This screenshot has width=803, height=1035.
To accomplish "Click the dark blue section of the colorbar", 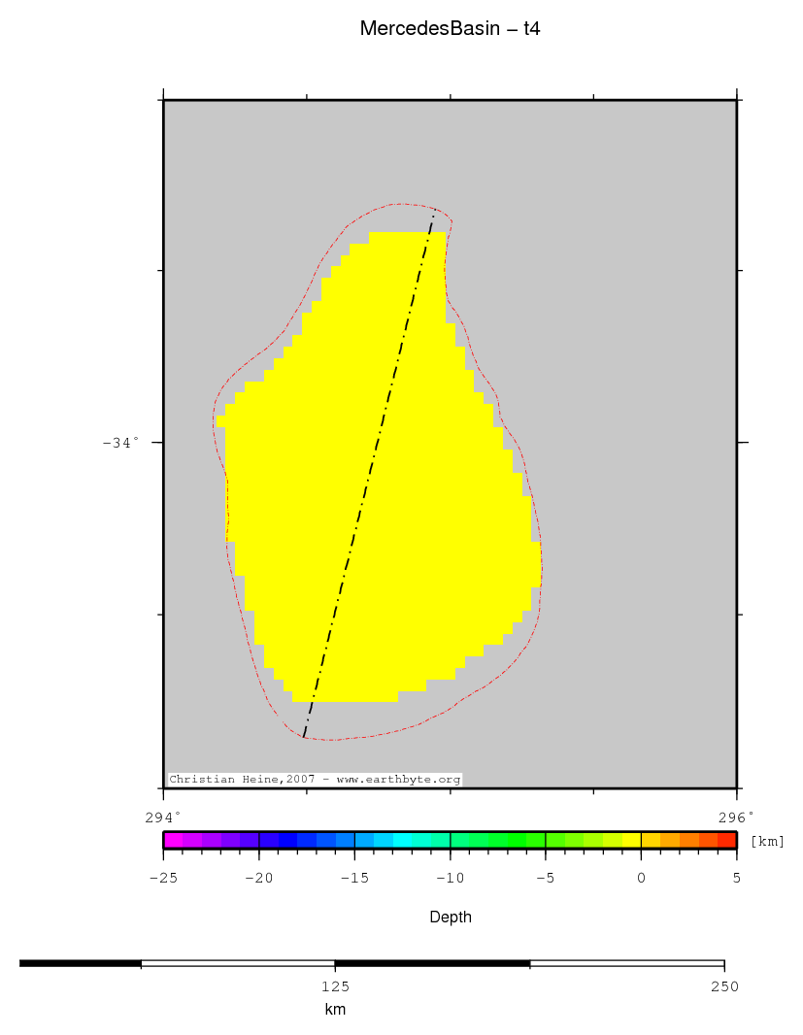I will [287, 841].
